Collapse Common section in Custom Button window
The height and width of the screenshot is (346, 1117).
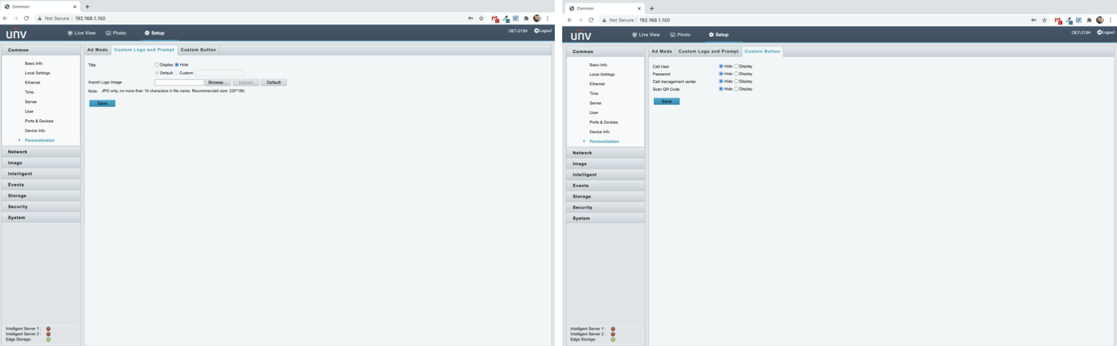(605, 52)
